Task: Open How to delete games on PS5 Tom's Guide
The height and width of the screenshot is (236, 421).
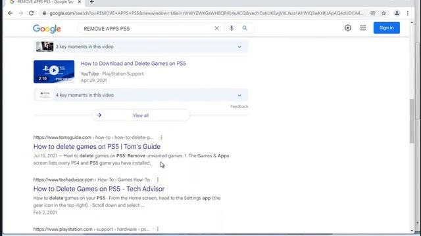Action: click(x=97, y=146)
